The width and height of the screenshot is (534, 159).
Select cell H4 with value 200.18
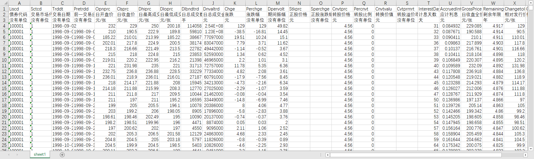click(x=170, y=26)
